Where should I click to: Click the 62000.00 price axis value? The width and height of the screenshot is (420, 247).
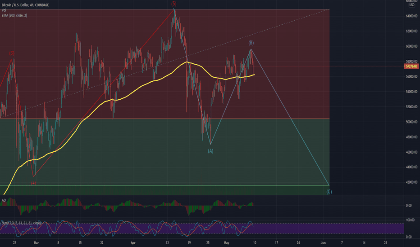412,31
